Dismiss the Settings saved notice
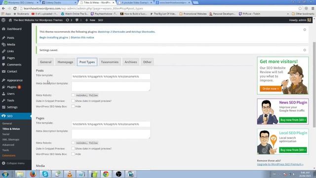 point(305,50)
